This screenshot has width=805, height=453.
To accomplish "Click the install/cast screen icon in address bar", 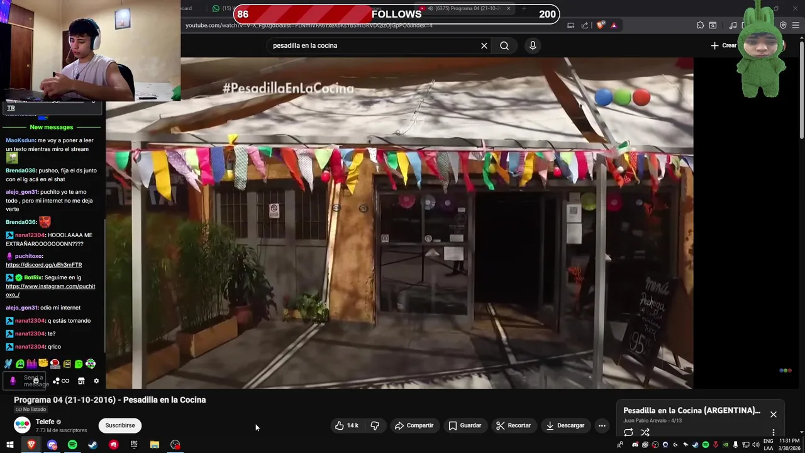I will [570, 25].
